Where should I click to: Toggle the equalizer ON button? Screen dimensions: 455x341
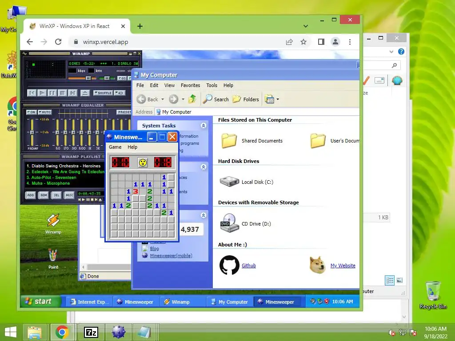click(31, 112)
